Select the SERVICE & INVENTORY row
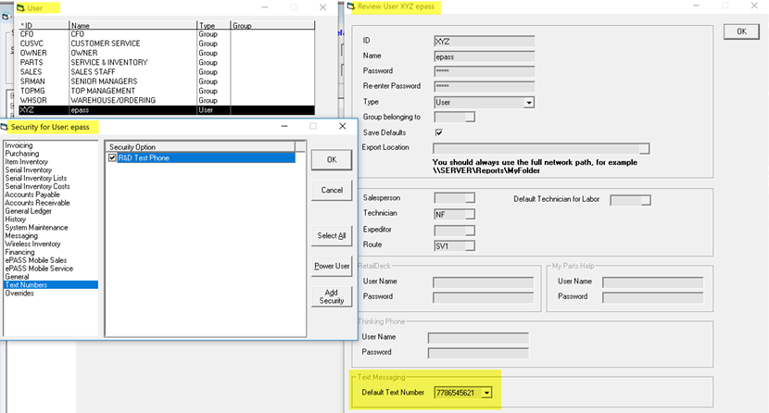769x413 pixels. pos(166,62)
